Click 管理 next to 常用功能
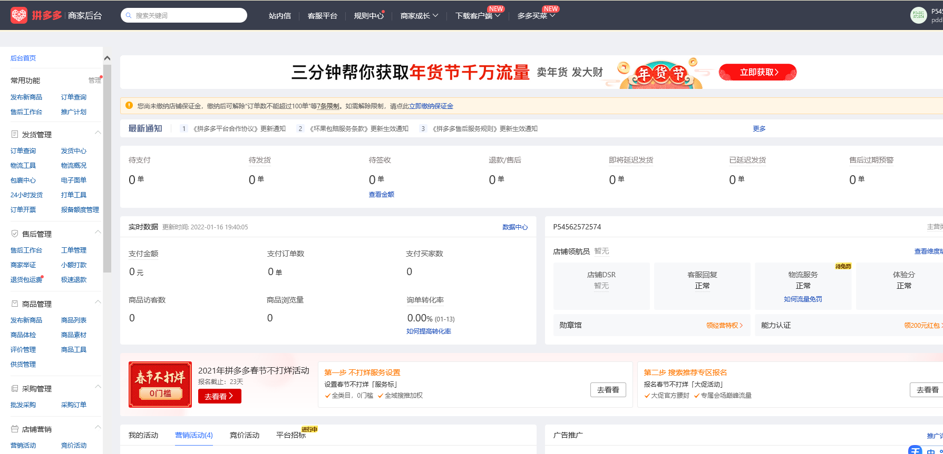The width and height of the screenshot is (943, 454). click(95, 80)
